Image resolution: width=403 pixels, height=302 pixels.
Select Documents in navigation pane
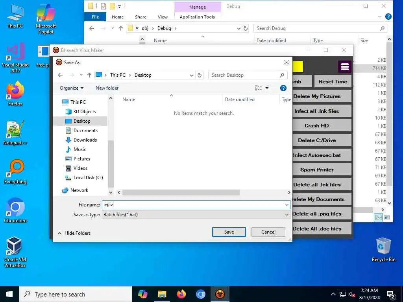point(85,131)
